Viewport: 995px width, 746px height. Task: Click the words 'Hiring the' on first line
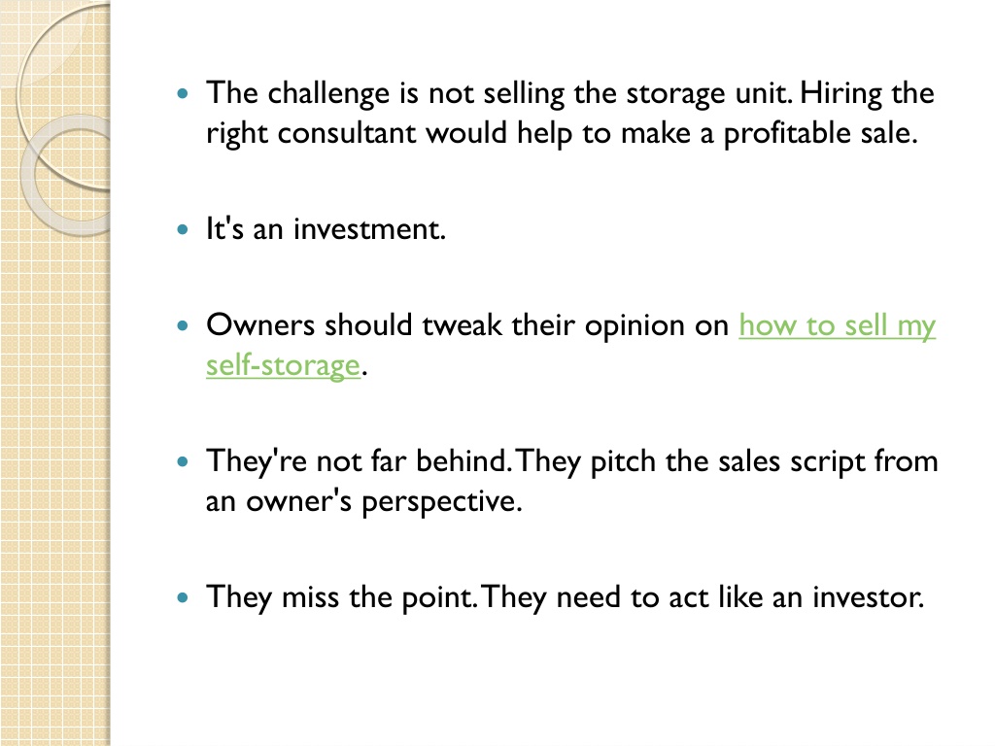[867, 94]
